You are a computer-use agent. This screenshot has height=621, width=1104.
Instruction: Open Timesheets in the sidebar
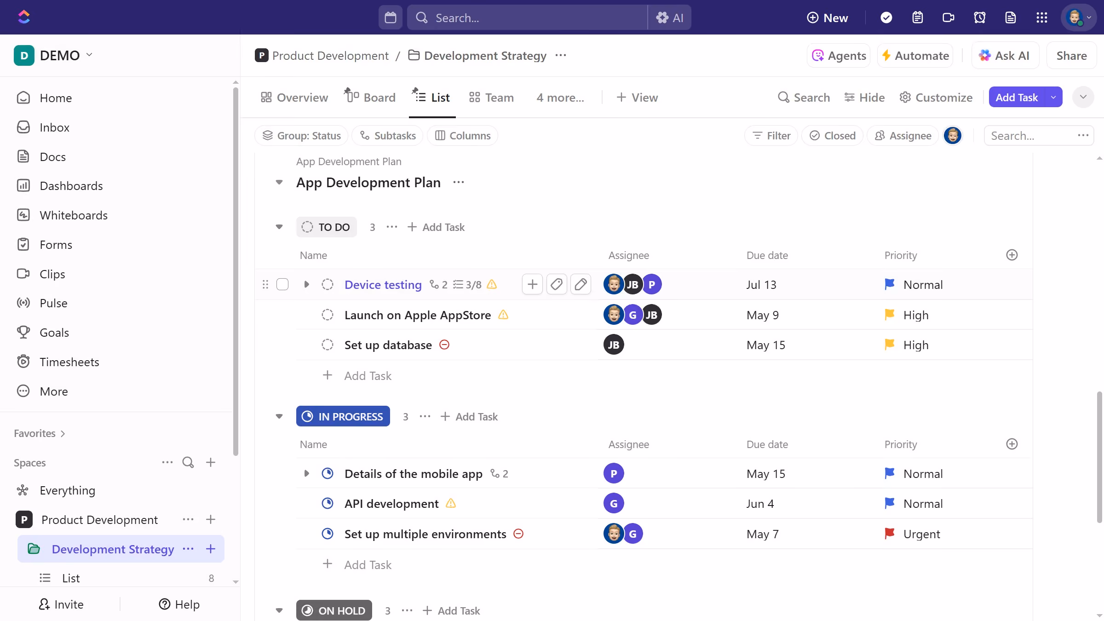click(57, 362)
